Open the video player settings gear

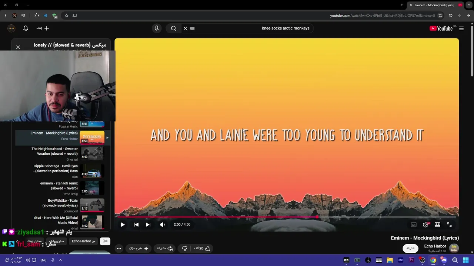coord(426,225)
